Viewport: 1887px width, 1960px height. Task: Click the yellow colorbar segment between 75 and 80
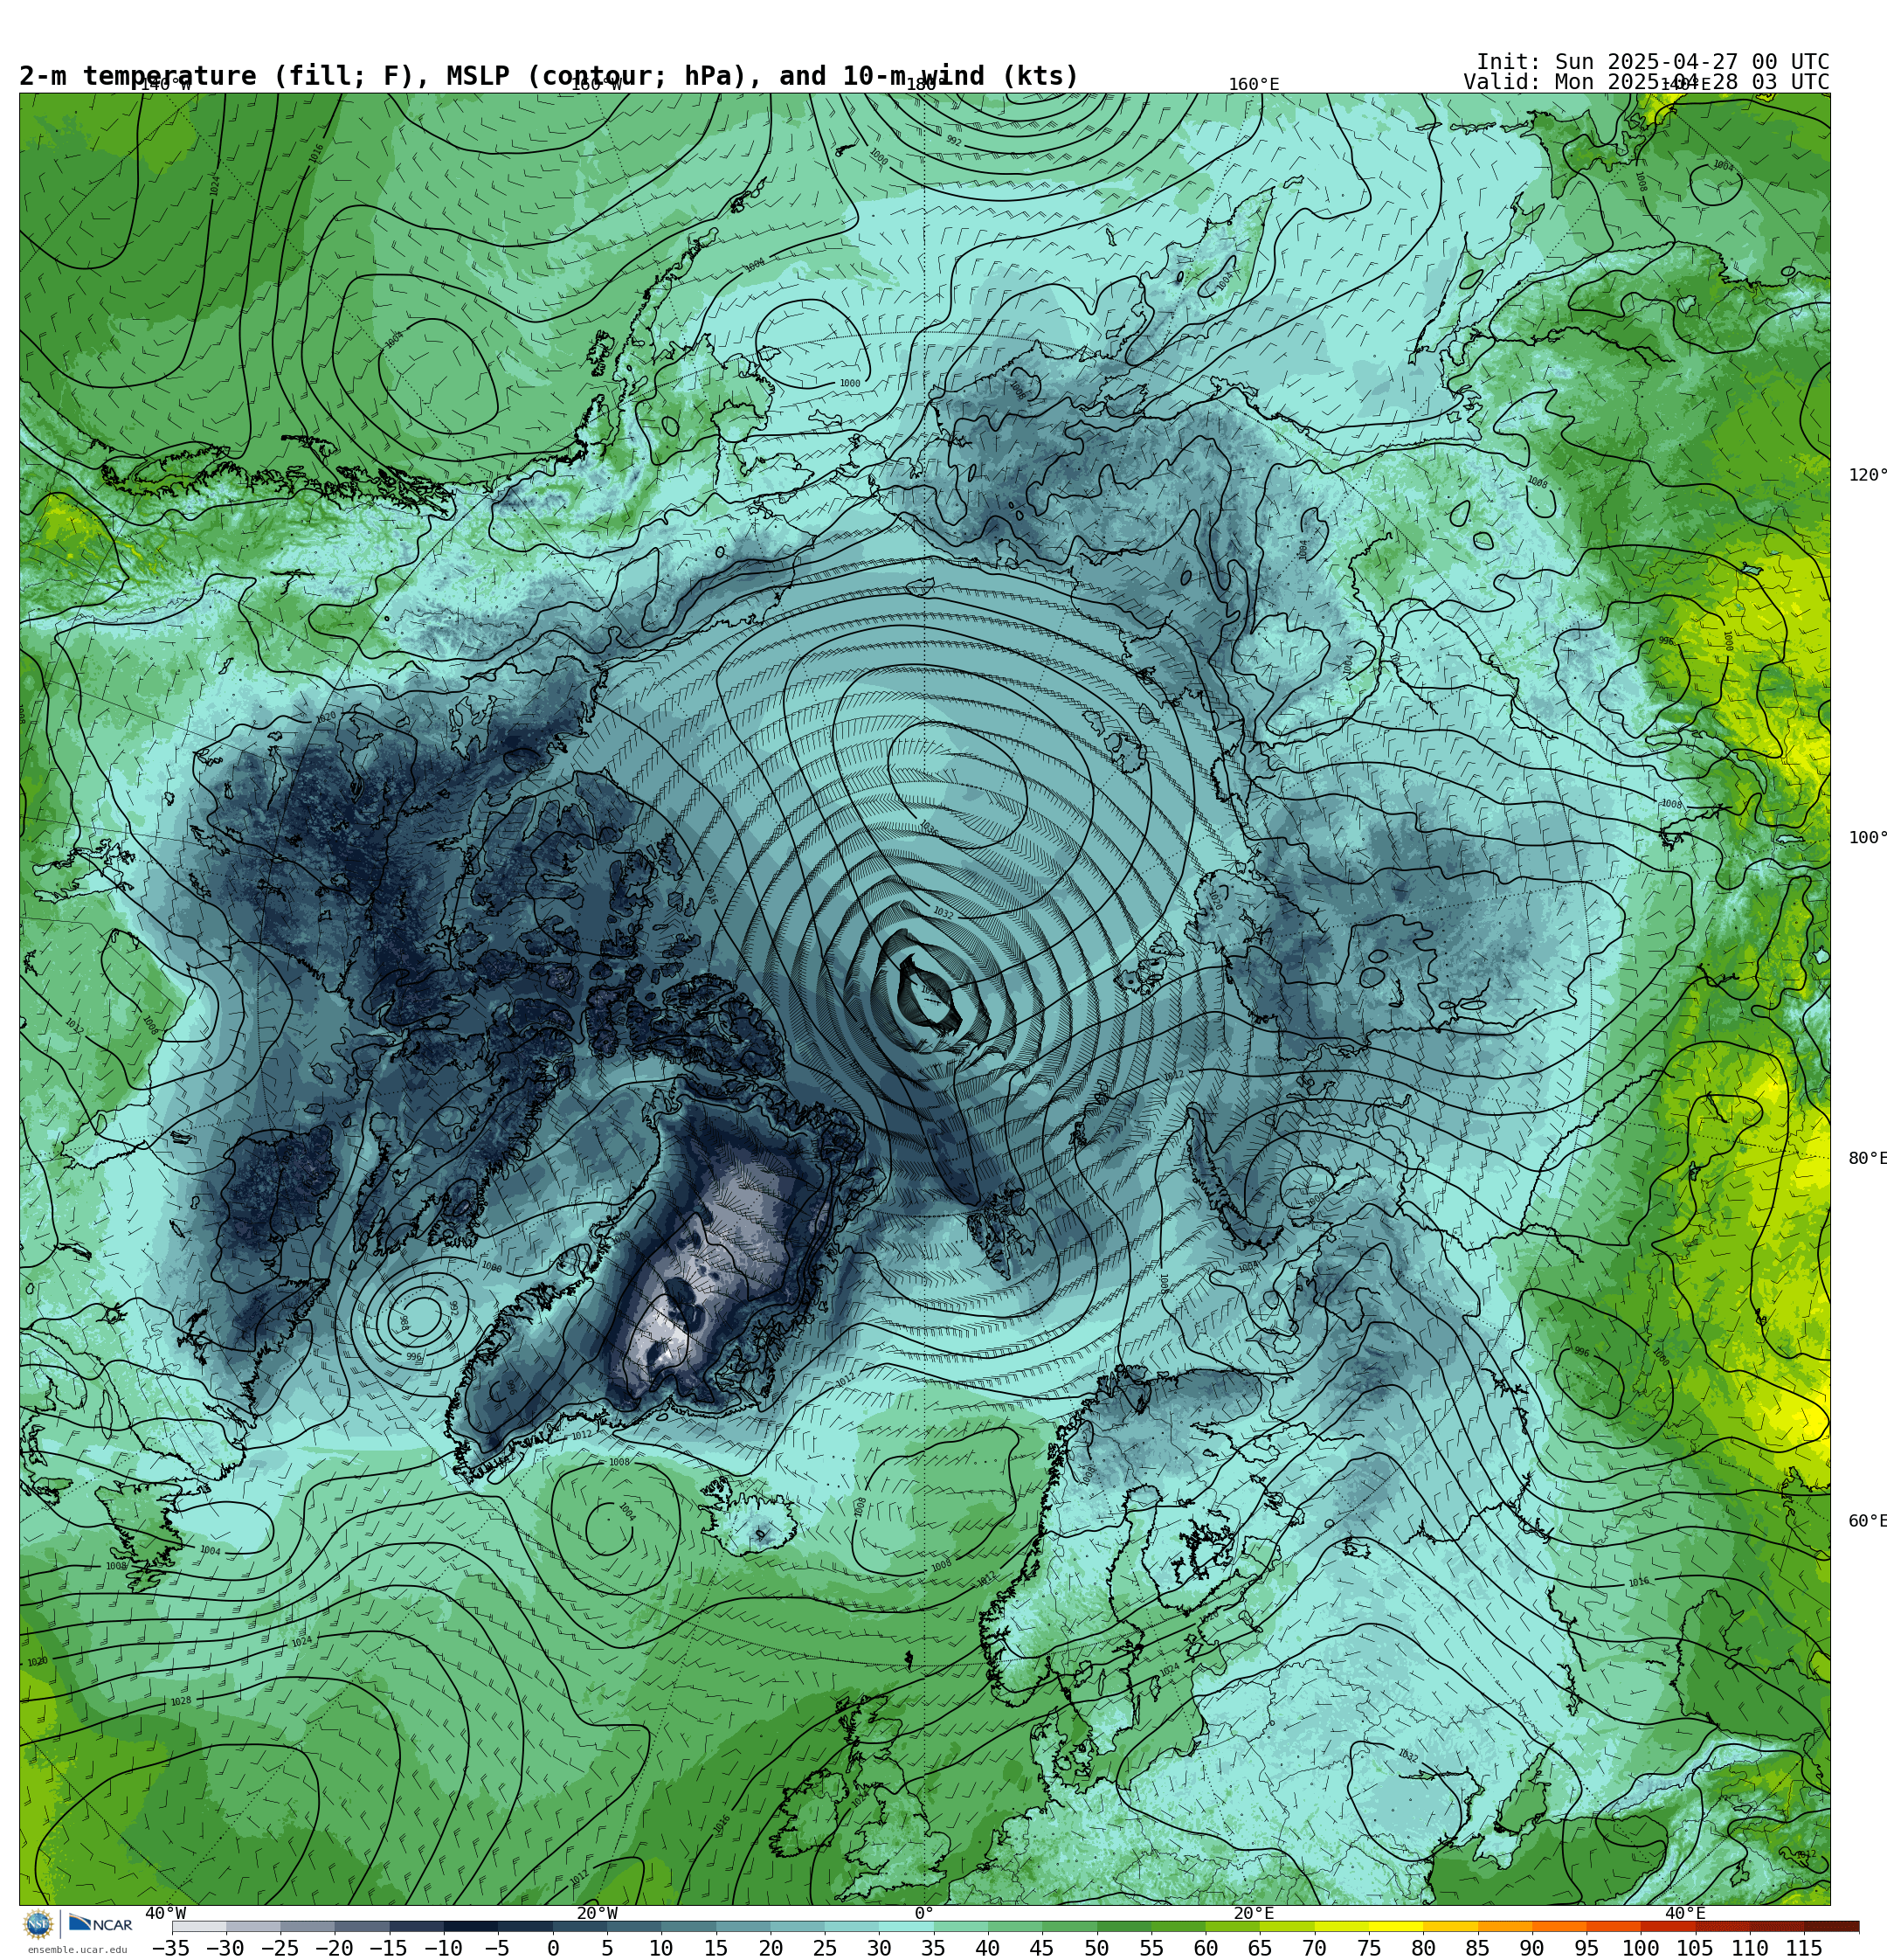(1396, 1926)
